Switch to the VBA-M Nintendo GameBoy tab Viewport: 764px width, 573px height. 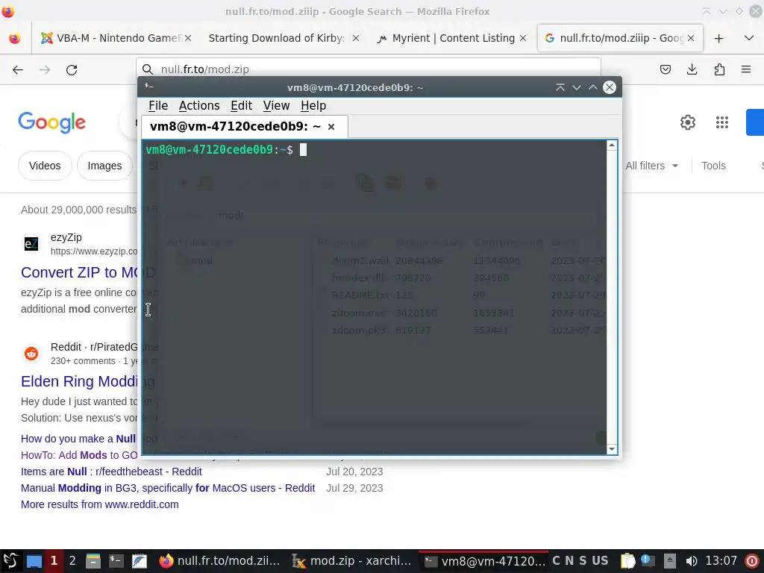(x=114, y=38)
